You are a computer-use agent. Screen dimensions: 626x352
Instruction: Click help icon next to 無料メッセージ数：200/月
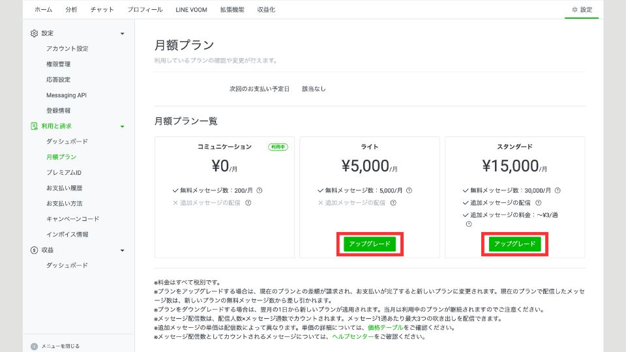[x=260, y=191]
